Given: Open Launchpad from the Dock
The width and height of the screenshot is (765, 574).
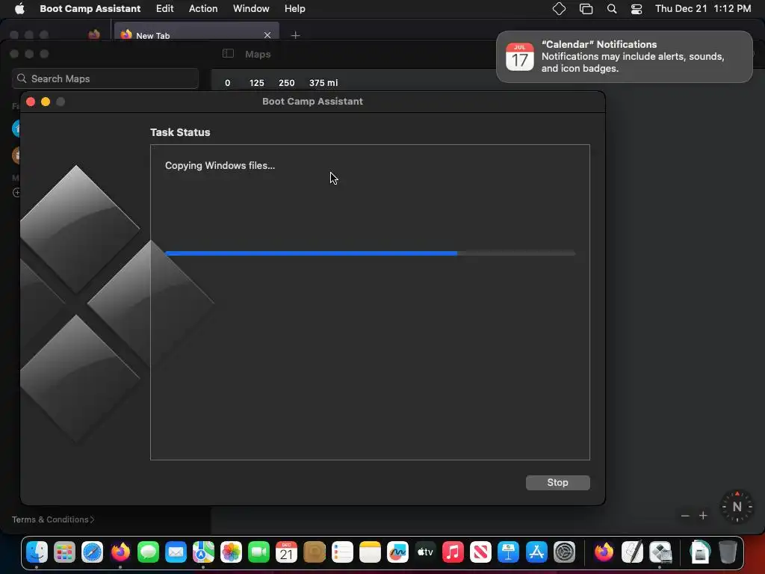Looking at the screenshot, I should point(64,552).
